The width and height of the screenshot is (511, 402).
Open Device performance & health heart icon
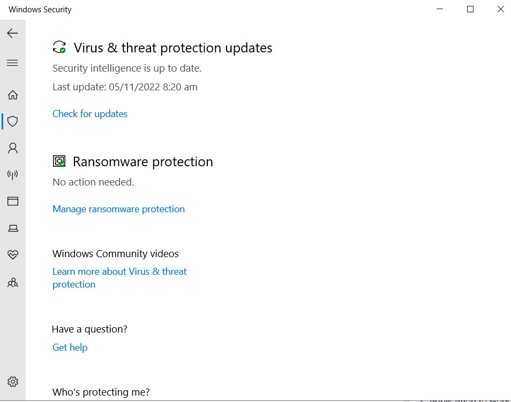13,254
